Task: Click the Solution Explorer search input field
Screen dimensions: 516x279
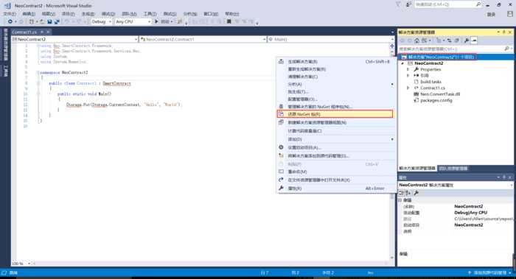Action: 451,49
